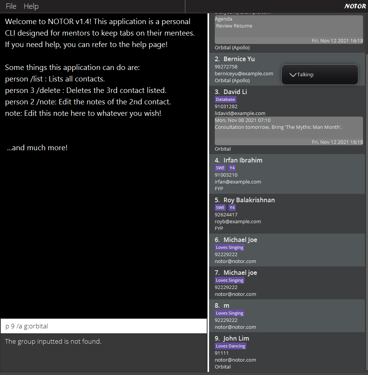Expand the Talking note chevron
The height and width of the screenshot is (375, 368).
293,75
